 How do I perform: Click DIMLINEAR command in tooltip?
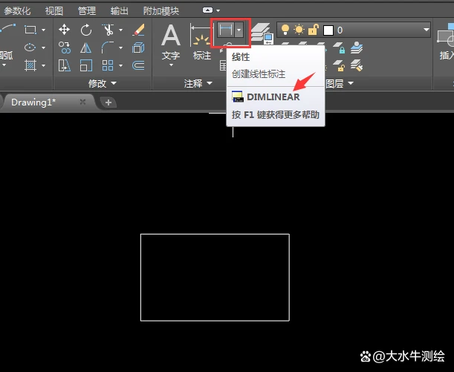coord(273,97)
